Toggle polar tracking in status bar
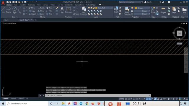Screen dimensions: 189x106 click(x=137, y=99)
